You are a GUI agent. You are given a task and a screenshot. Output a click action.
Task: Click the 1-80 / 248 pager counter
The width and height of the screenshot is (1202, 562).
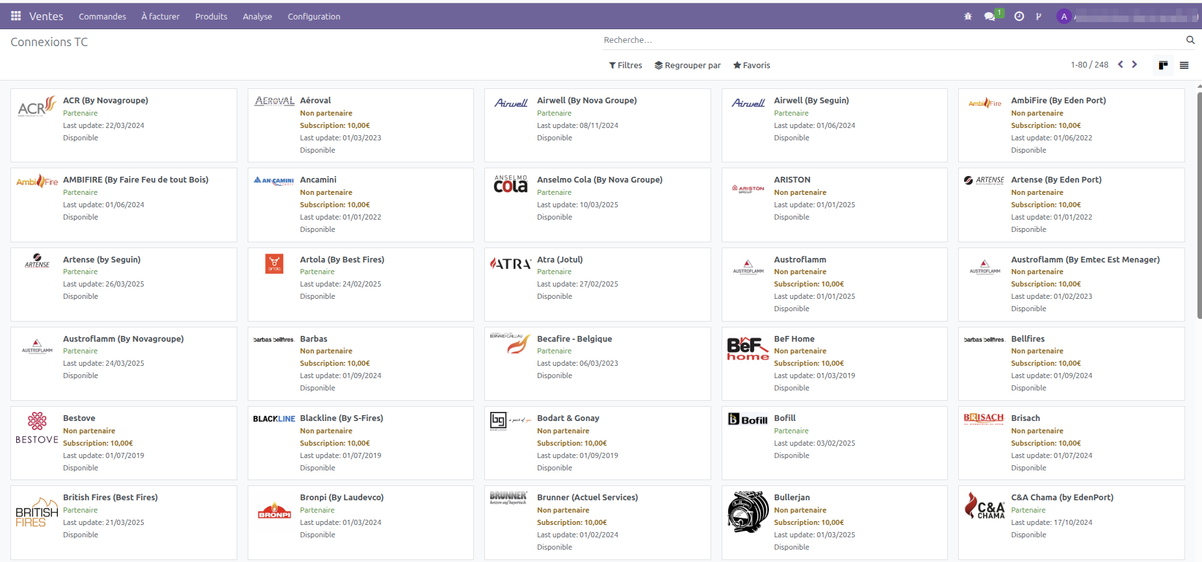click(1090, 64)
